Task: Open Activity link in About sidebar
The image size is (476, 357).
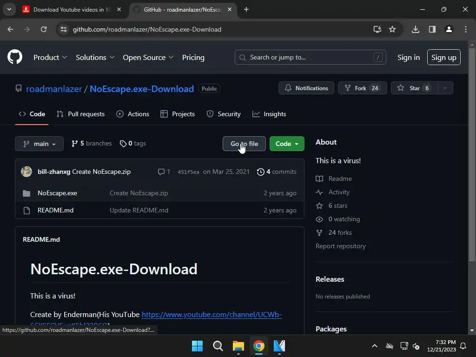Action: coord(333,192)
